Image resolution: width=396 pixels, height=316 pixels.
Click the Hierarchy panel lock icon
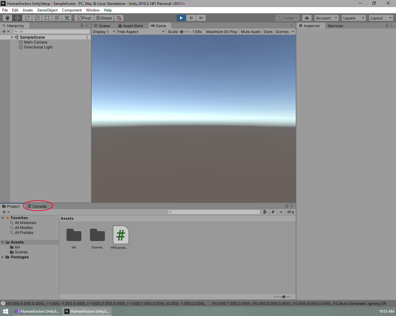82,26
